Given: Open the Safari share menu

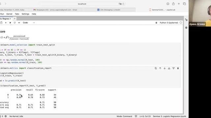Looking at the screenshot, I should (173, 4).
